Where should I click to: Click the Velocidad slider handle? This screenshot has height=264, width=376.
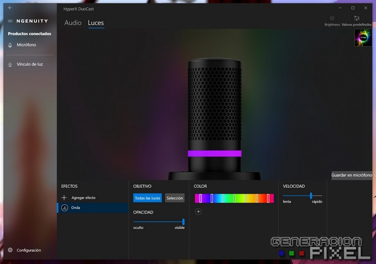pos(311,196)
